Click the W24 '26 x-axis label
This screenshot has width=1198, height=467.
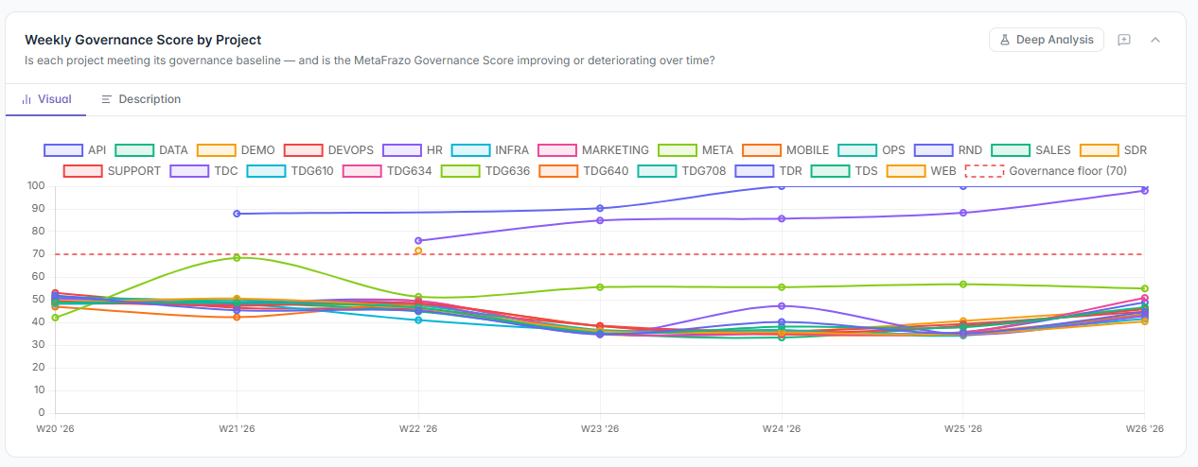pos(782,428)
